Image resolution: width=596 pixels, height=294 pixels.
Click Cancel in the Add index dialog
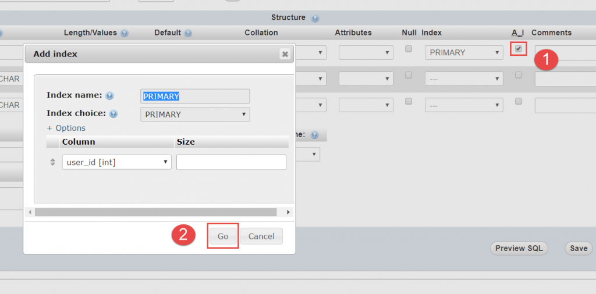[x=261, y=236]
